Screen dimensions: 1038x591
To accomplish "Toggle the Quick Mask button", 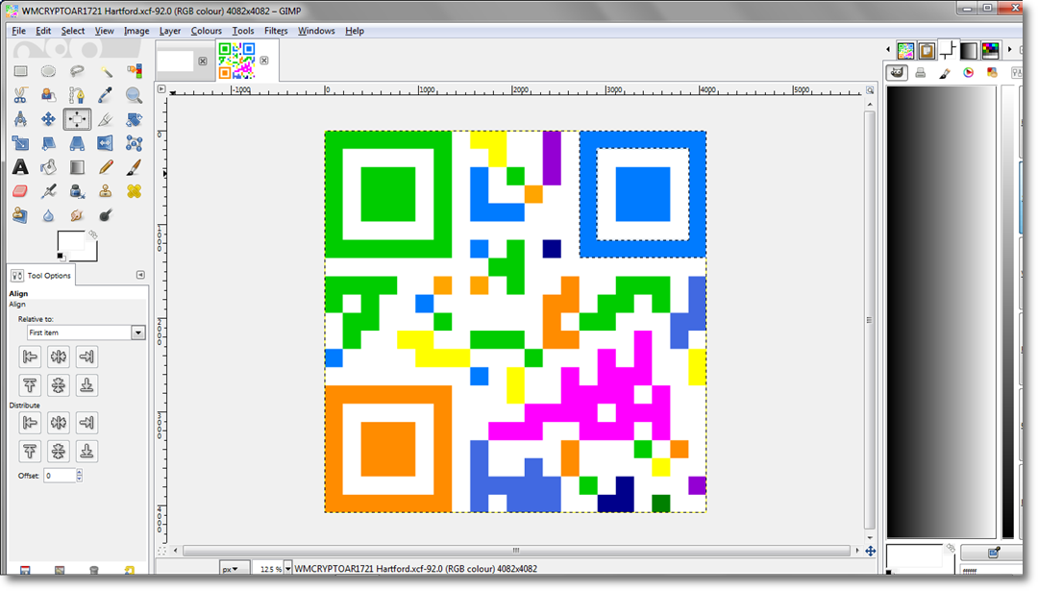I will [x=161, y=551].
